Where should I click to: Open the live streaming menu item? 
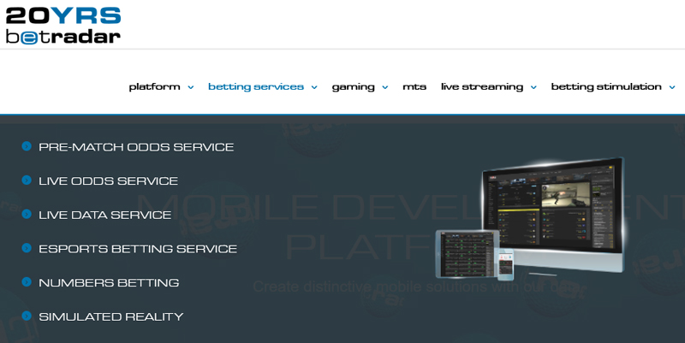[x=482, y=87]
